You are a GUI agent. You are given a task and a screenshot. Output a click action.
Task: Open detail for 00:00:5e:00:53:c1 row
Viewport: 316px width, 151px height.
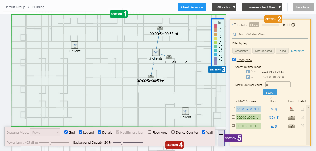(x=302, y=117)
